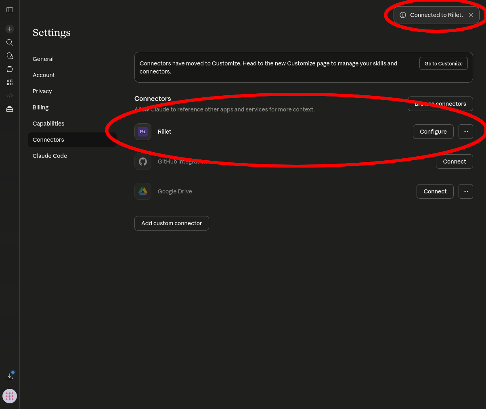
Task: Open more options for Google Drive connector
Action: coord(466,191)
